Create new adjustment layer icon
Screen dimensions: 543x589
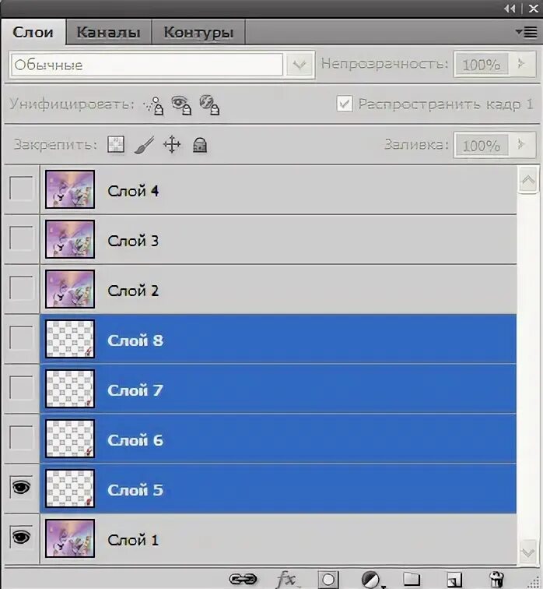(x=372, y=580)
